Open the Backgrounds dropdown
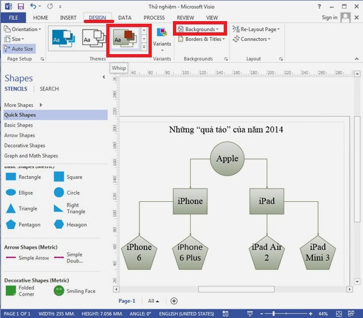Screen dimensions: 363x318 [x=199, y=29]
